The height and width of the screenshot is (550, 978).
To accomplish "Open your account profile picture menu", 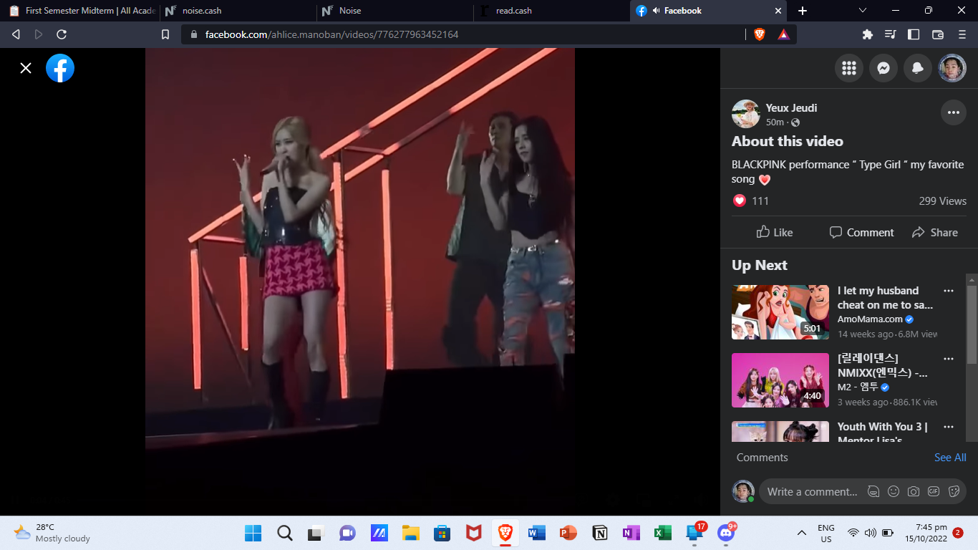I will [x=952, y=68].
